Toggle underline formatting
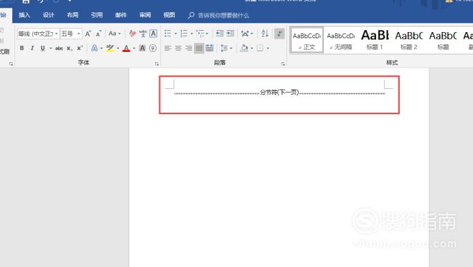The height and width of the screenshot is (267, 473). pos(43,48)
